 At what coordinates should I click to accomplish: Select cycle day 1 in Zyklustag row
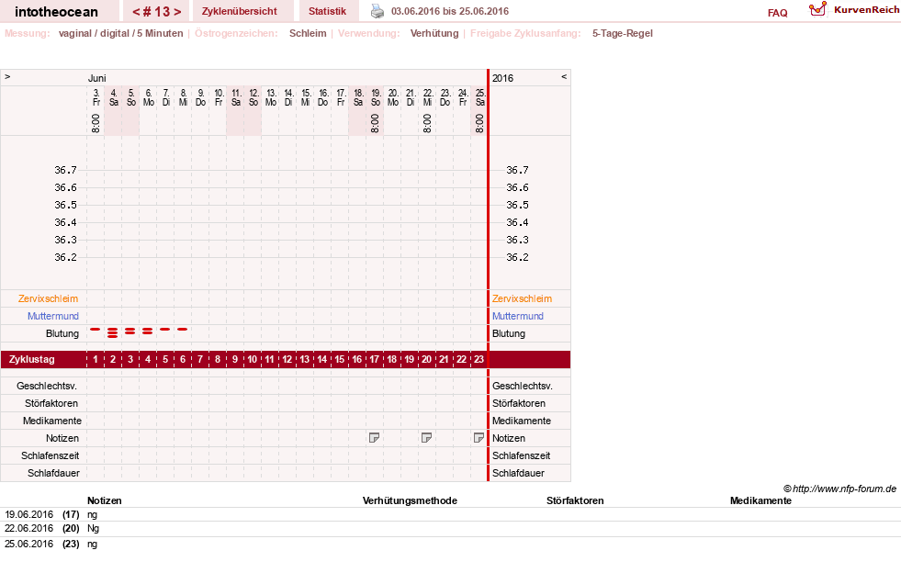(x=96, y=359)
